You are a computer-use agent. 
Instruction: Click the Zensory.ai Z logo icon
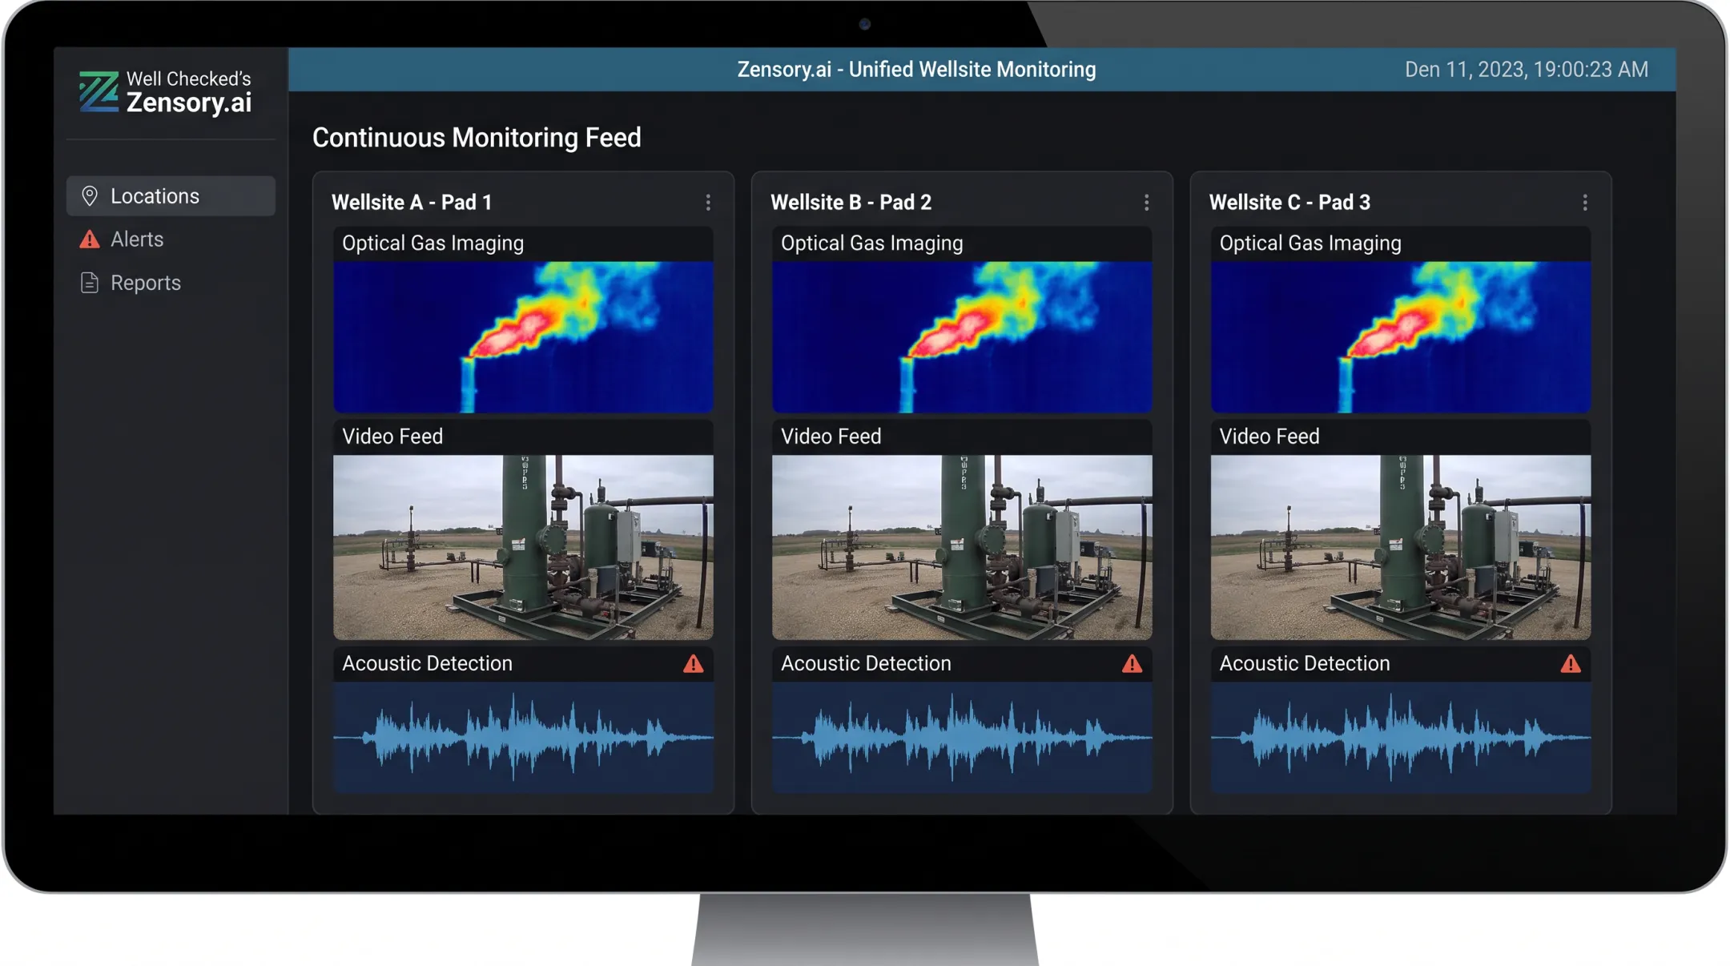pos(99,91)
